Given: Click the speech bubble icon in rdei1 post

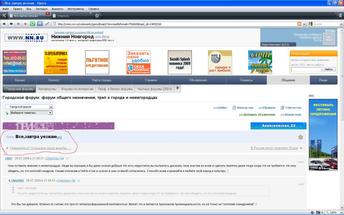Looking at the screenshot, I should pos(67,158).
